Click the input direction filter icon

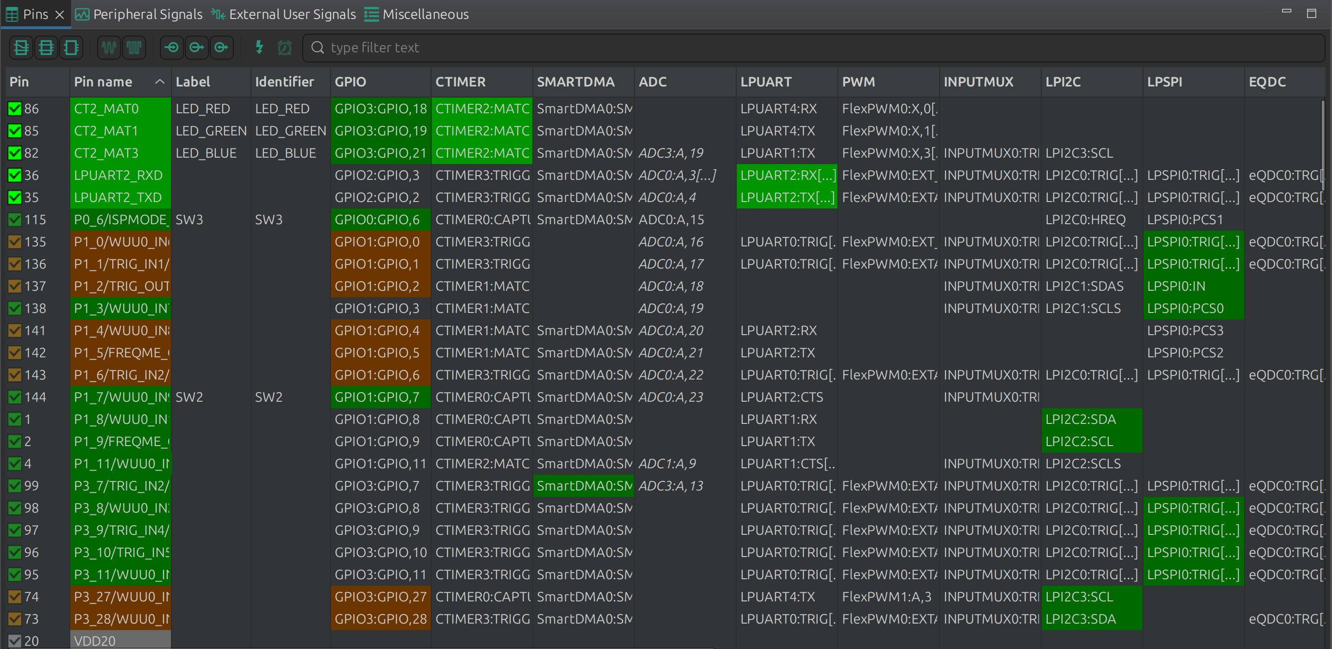click(171, 48)
